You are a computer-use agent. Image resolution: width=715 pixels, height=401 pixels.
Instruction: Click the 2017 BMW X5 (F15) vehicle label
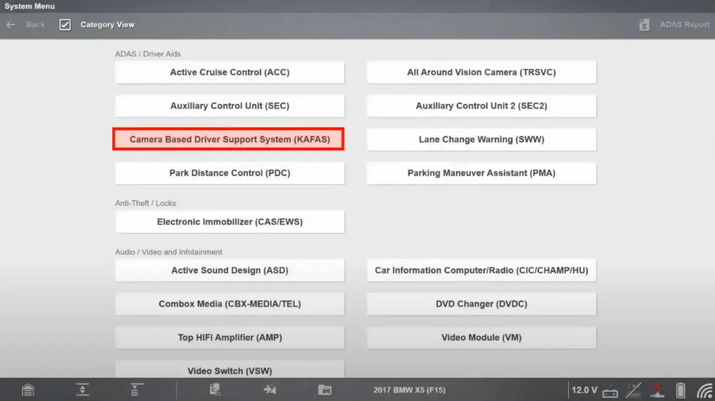point(409,390)
